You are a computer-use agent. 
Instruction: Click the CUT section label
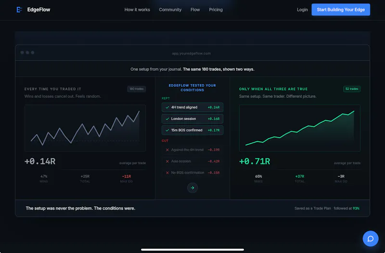(165, 141)
